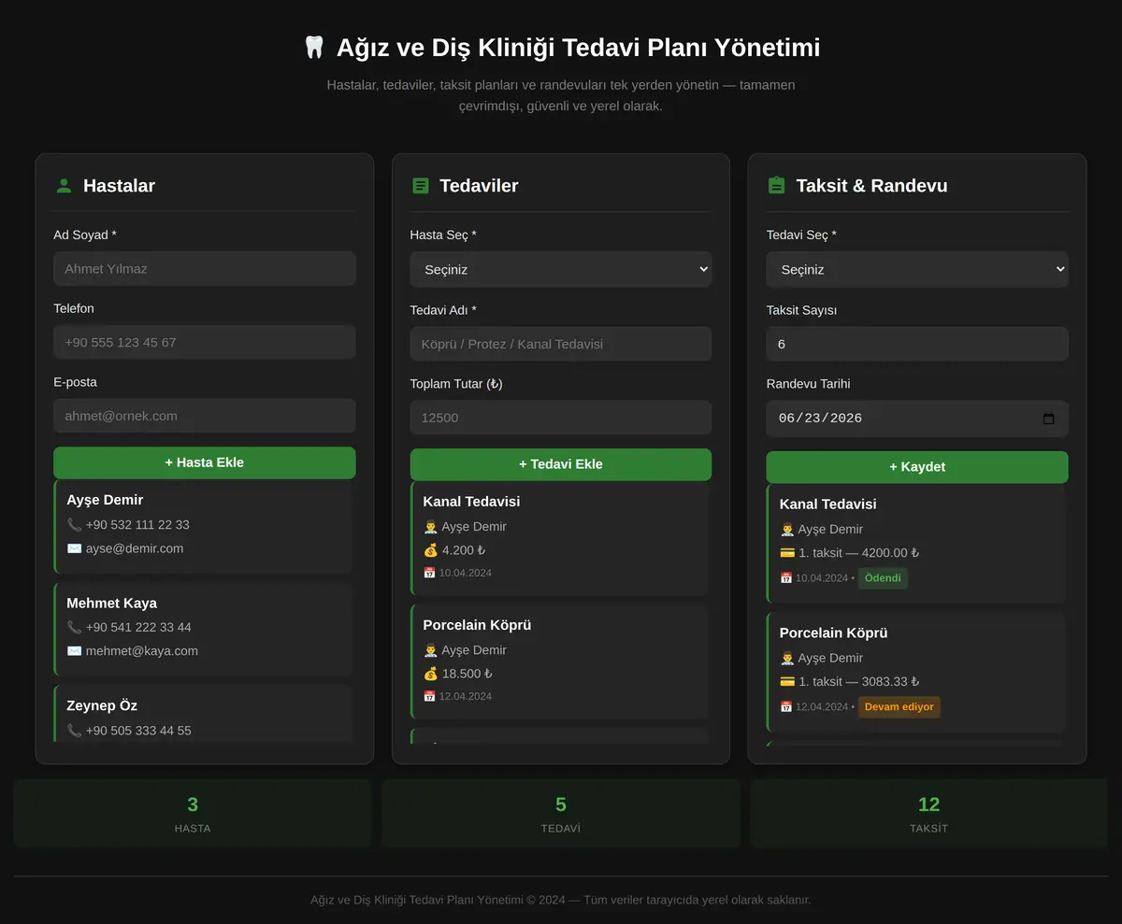Click the person icon beside Hastalar heading
The image size is (1122, 924).
(64, 186)
